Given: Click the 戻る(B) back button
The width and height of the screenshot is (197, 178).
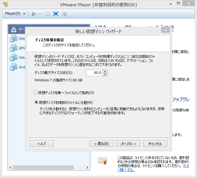Looking at the screenshot, I should click(x=102, y=143).
